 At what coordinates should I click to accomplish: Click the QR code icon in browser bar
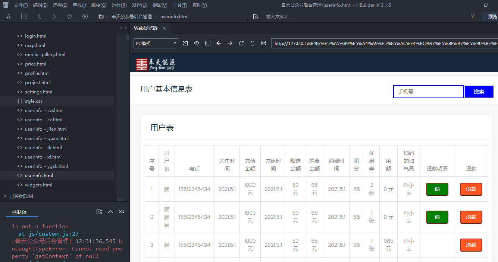tap(263, 43)
